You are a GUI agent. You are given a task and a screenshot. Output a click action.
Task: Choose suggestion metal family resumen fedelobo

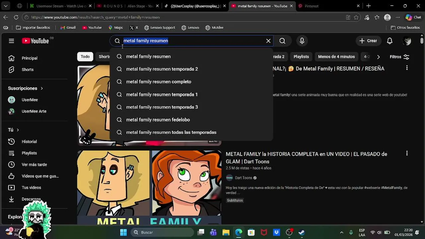click(191, 120)
